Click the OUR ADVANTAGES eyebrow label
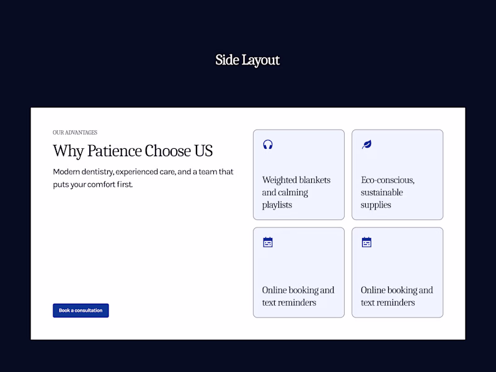 75,133
